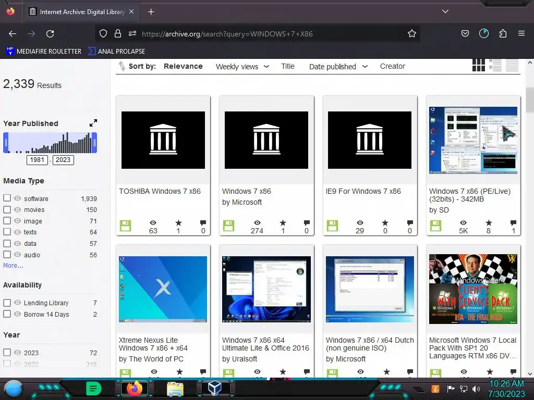Expand the Year Published histogram

(93, 123)
